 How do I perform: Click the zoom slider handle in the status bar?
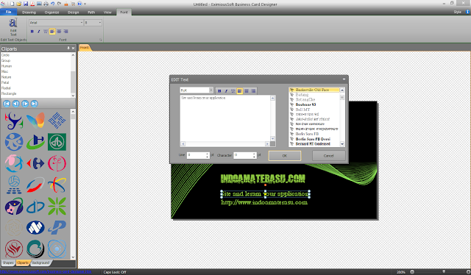[444, 272]
